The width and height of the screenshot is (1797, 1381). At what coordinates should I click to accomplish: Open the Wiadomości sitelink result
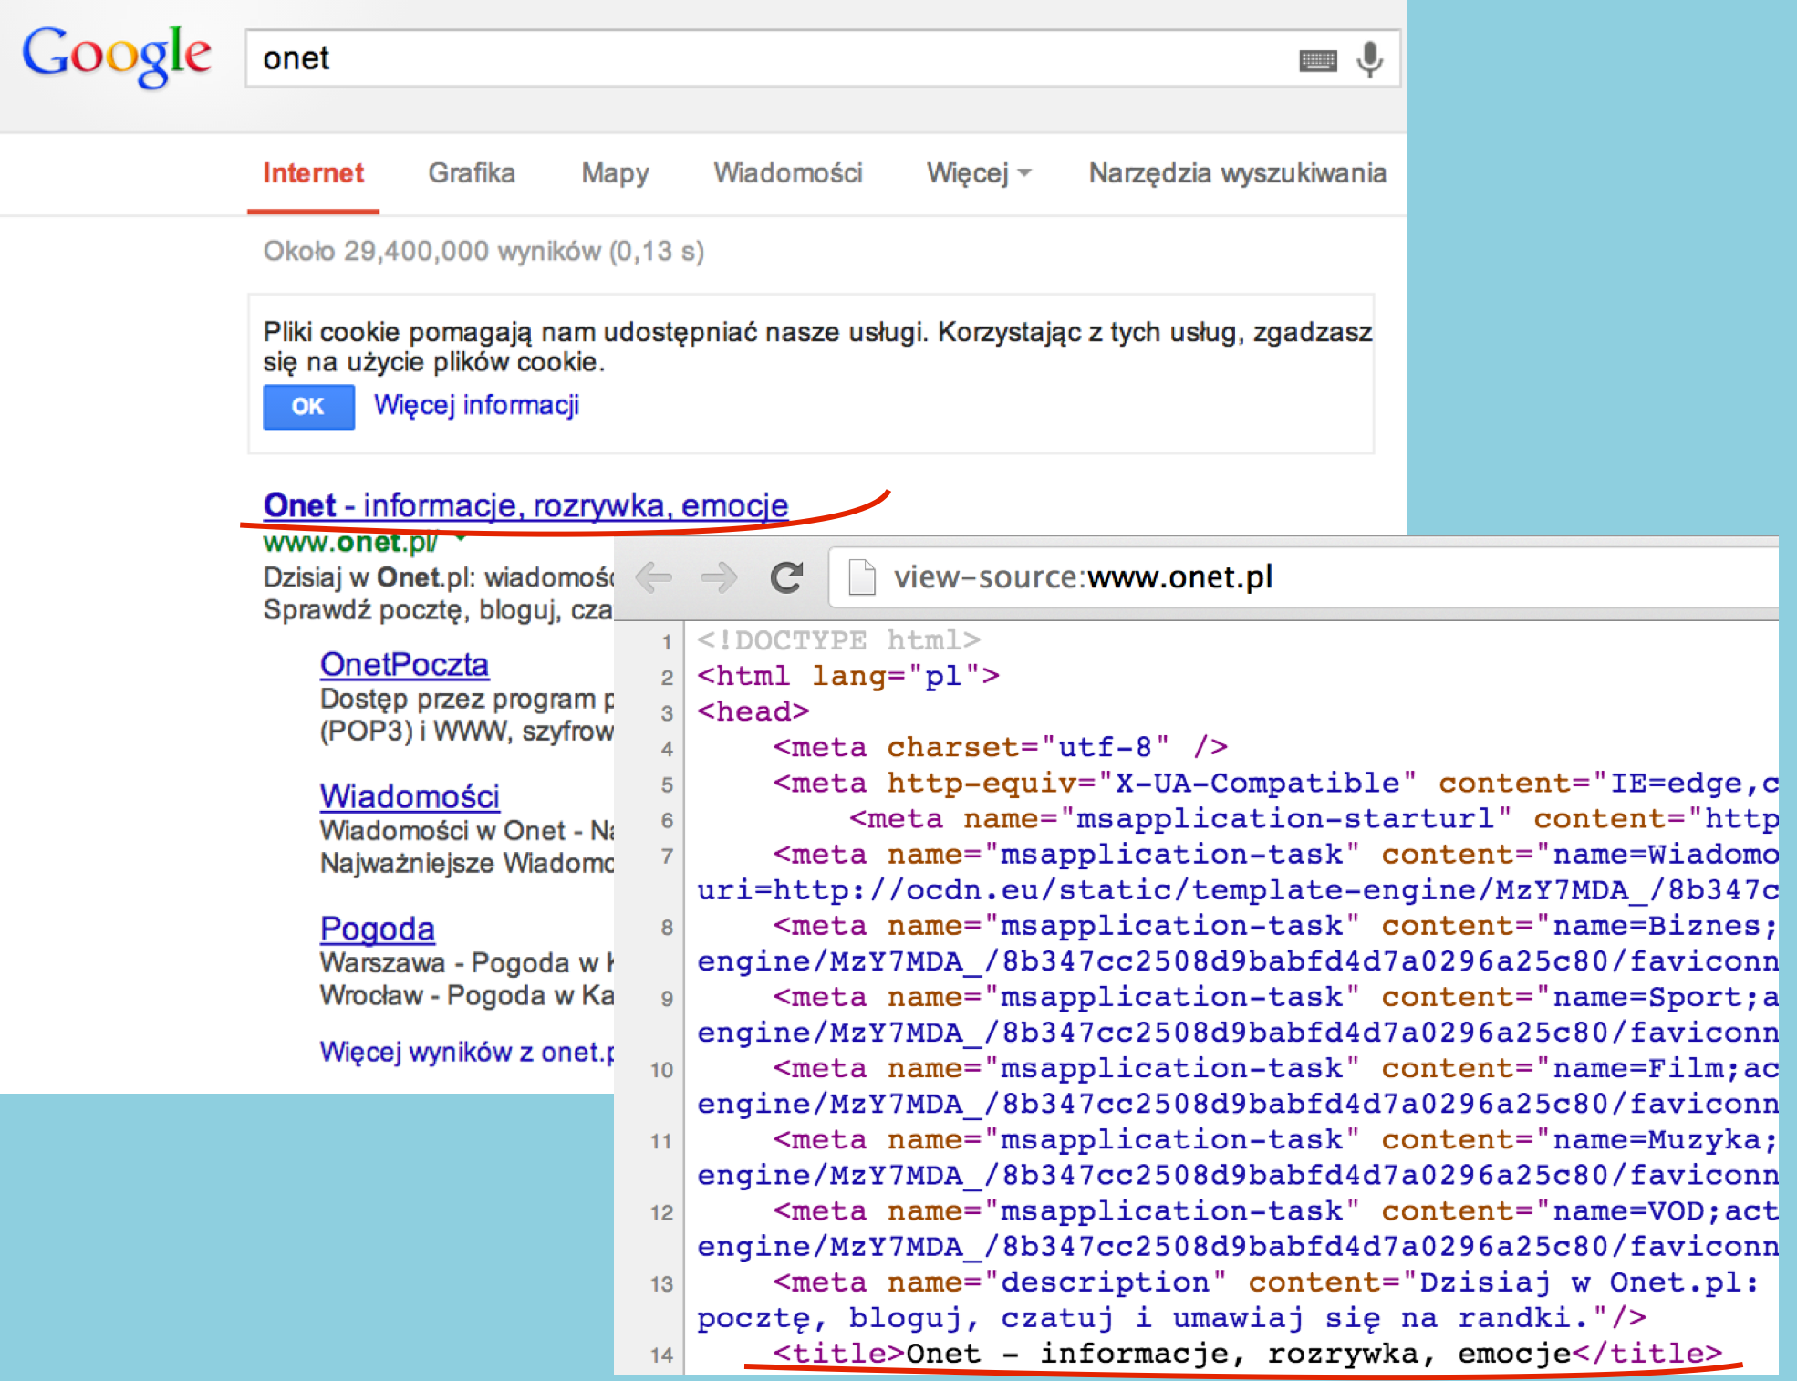(410, 796)
